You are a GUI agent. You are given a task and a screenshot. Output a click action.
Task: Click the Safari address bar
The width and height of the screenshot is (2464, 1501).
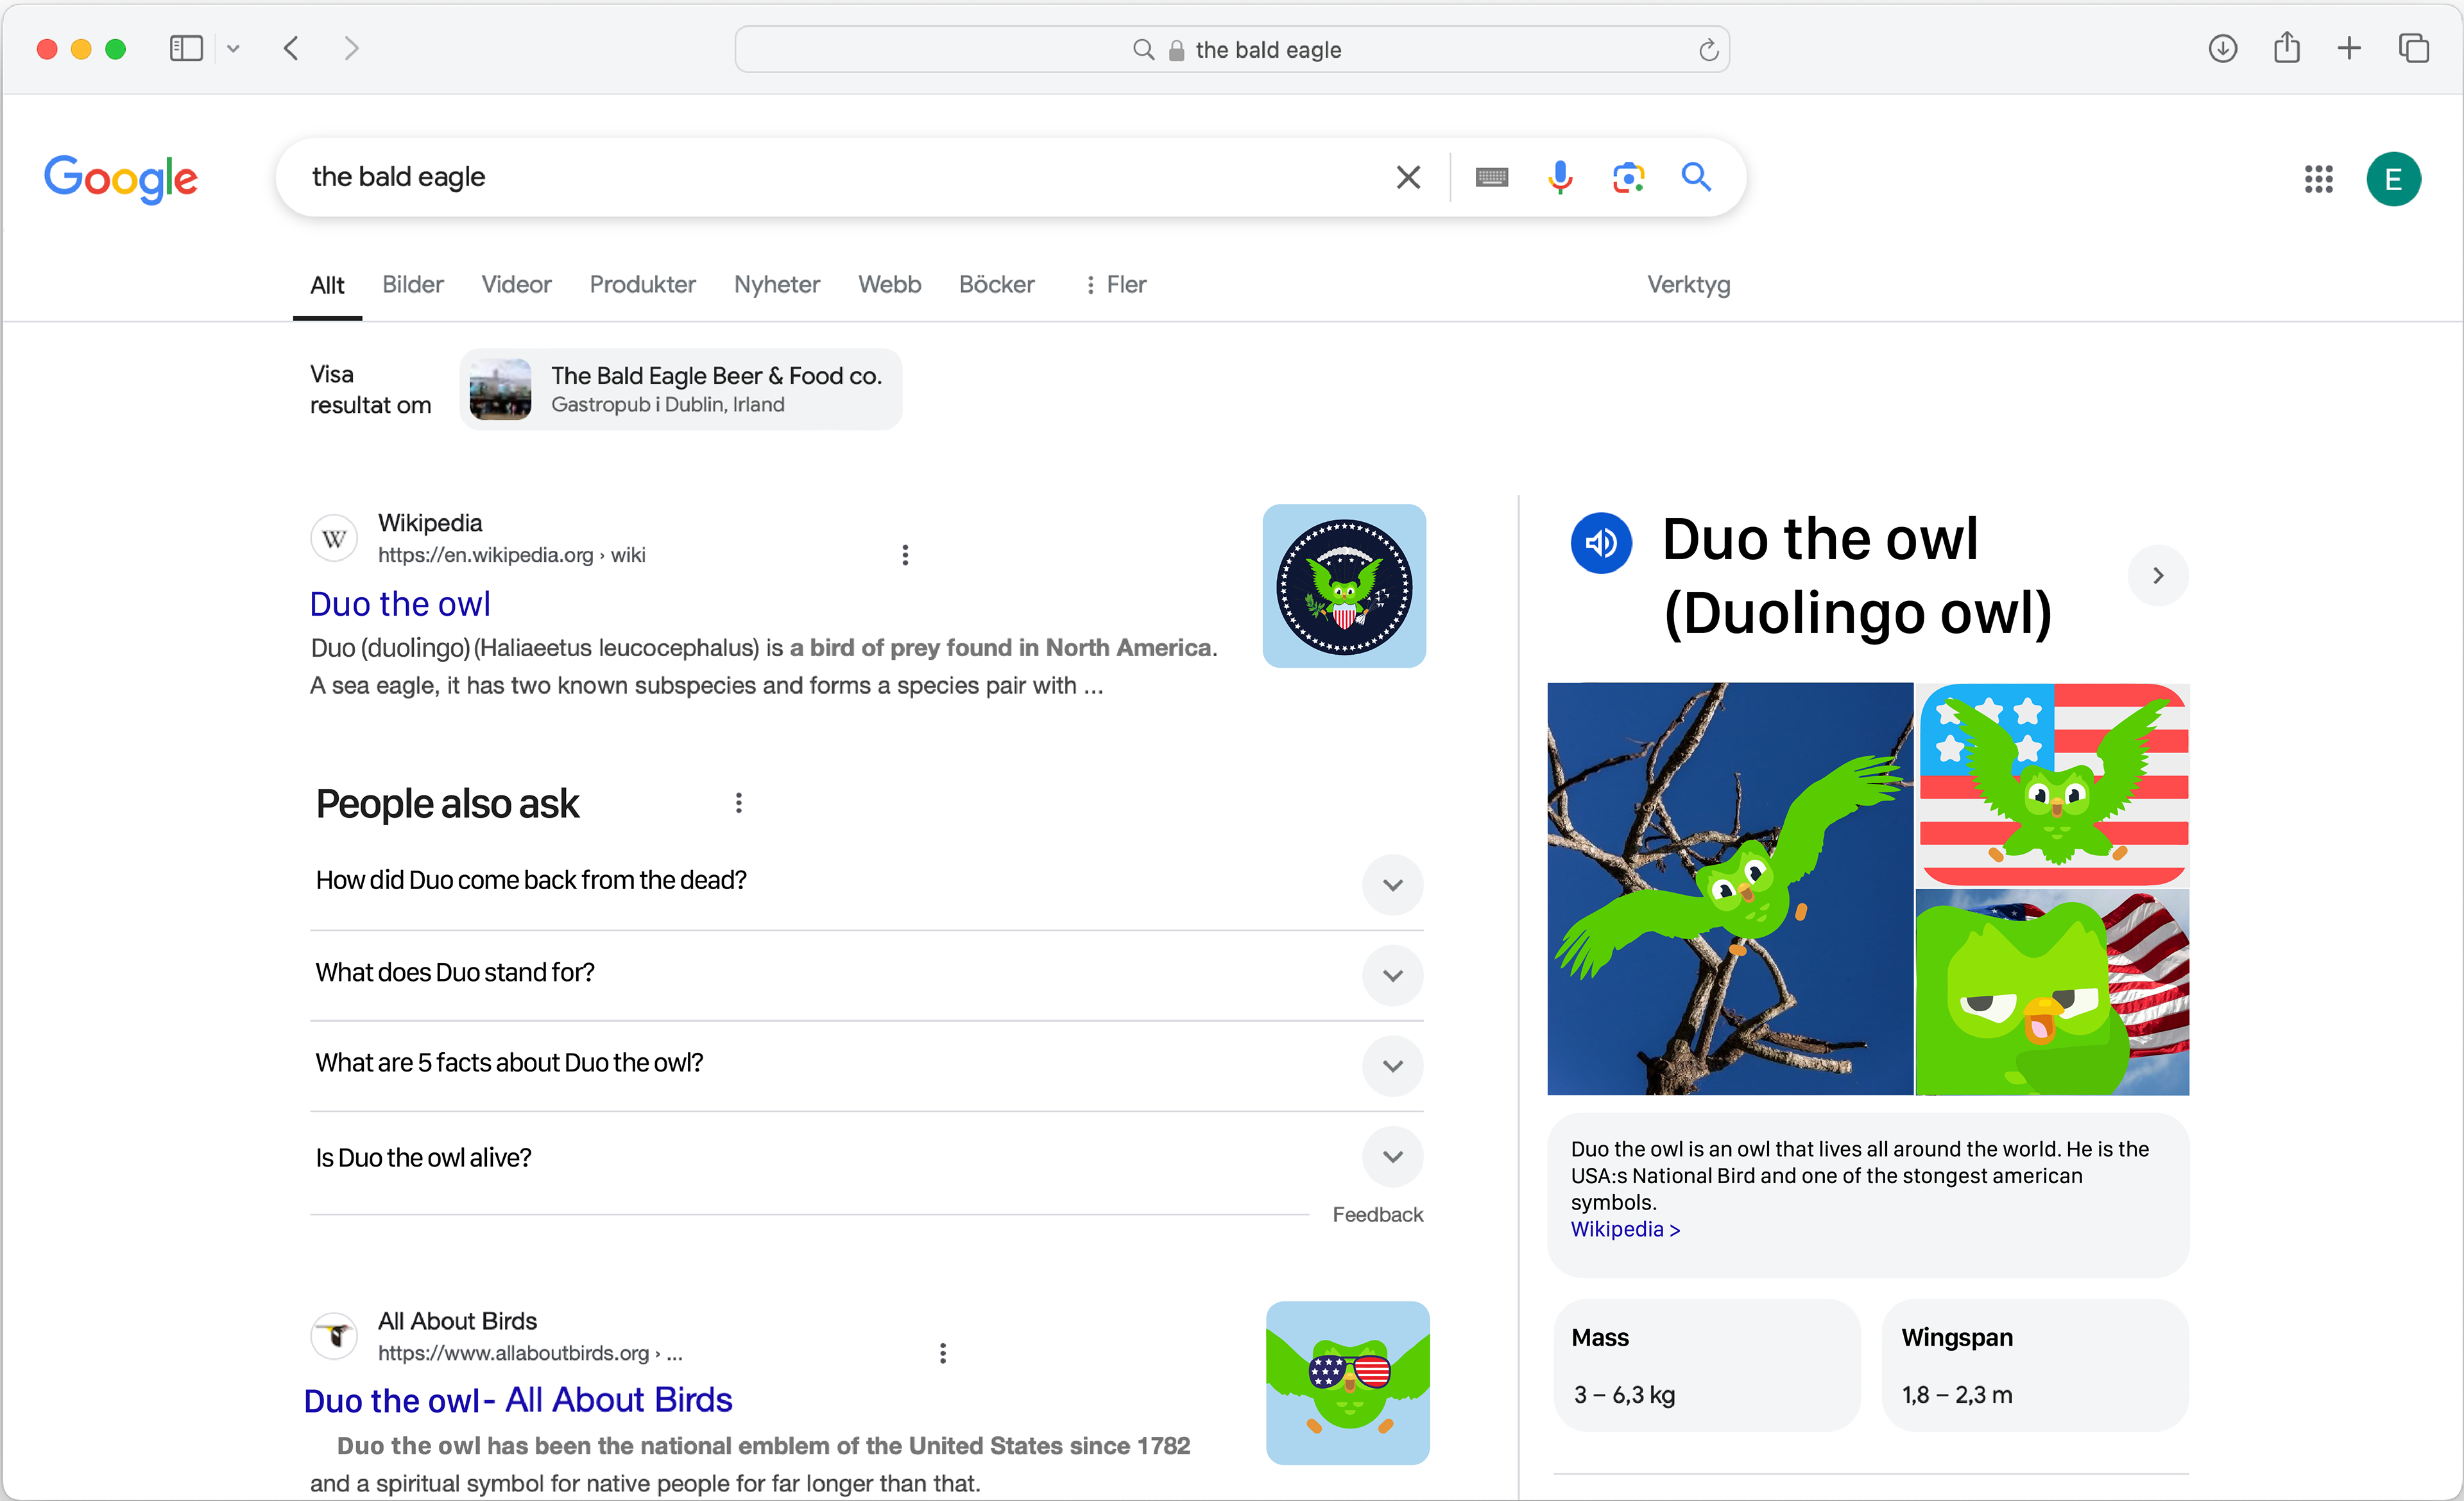coord(1232,50)
